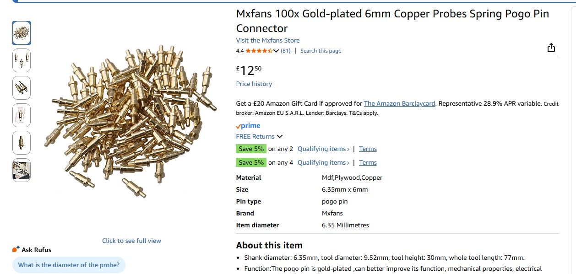The width and height of the screenshot is (576, 274).
Task: Open the rating breakdown chevron
Action: (276, 51)
